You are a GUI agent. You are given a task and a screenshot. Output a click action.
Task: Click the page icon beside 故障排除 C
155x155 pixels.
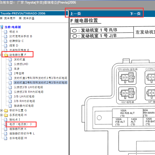pos(6,41)
